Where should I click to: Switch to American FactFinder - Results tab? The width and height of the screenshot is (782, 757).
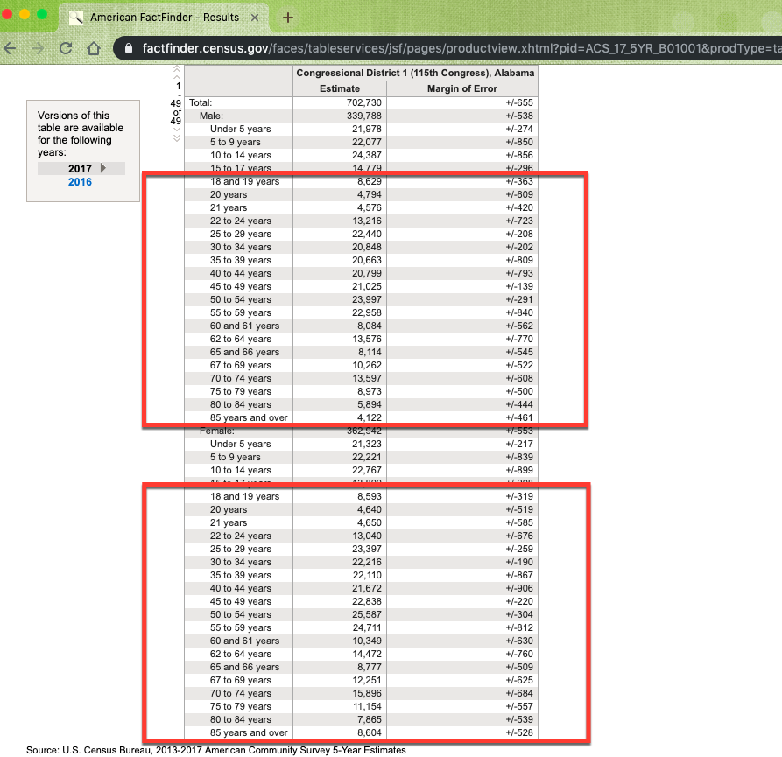tap(162, 18)
